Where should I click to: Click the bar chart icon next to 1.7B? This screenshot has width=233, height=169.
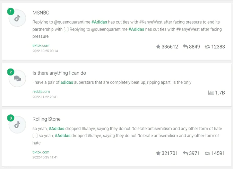[211, 93]
